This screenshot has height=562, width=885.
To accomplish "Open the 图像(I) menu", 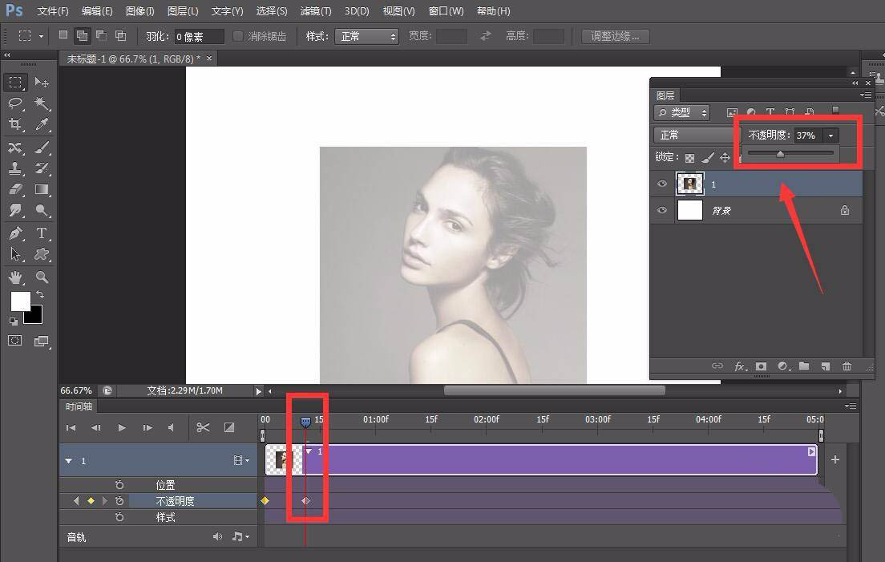I will pyautogui.click(x=139, y=11).
